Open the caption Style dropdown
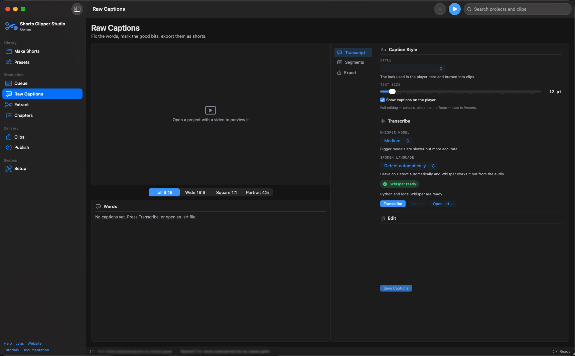This screenshot has height=356, width=575. click(413, 68)
